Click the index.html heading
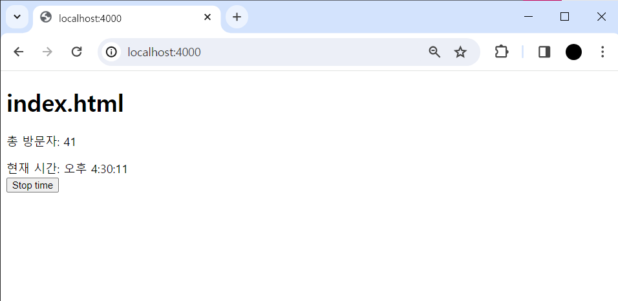618x301 pixels. pyautogui.click(x=65, y=103)
